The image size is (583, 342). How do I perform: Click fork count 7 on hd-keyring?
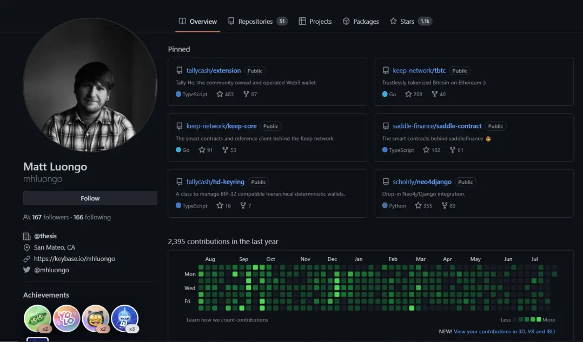point(246,206)
